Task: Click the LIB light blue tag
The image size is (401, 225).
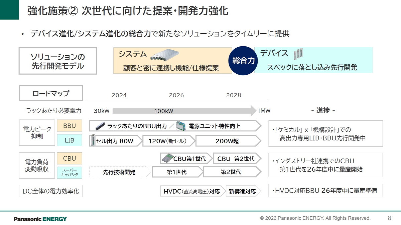Action: click(x=70, y=140)
